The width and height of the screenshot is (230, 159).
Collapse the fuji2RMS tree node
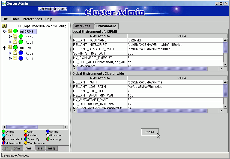tap(4, 31)
